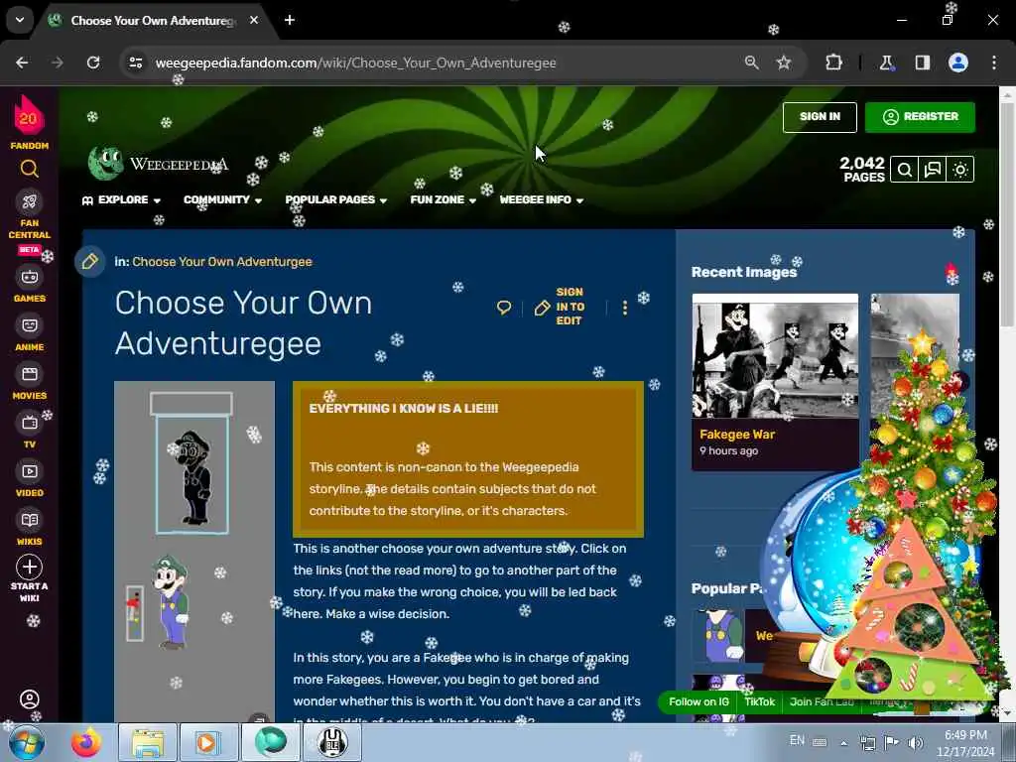
Task: Show hidden system tray icons arrow
Action: tap(843, 742)
